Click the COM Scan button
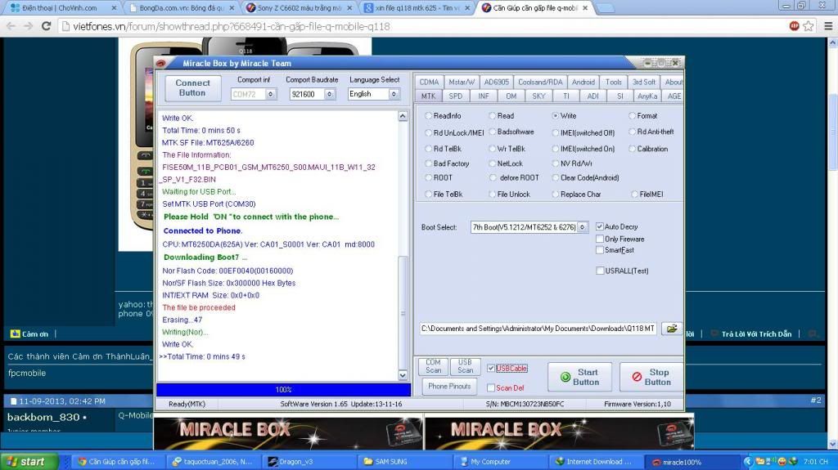Viewport: 838px width, 470px height. tap(434, 366)
